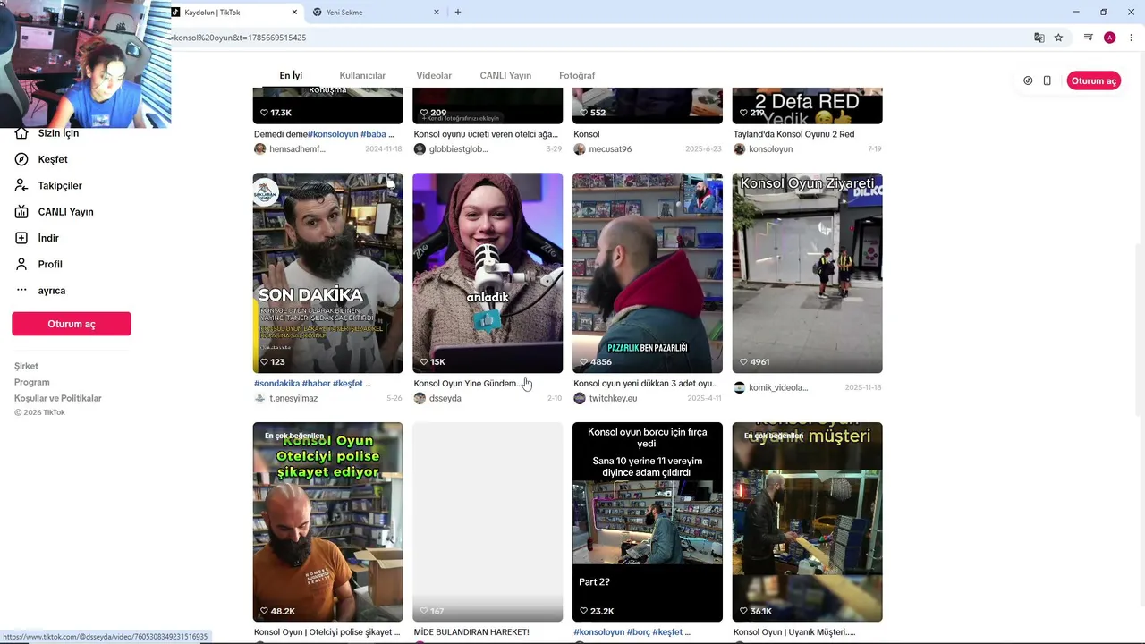
Task: Expand the ayrıca three-dots menu
Action: click(21, 291)
